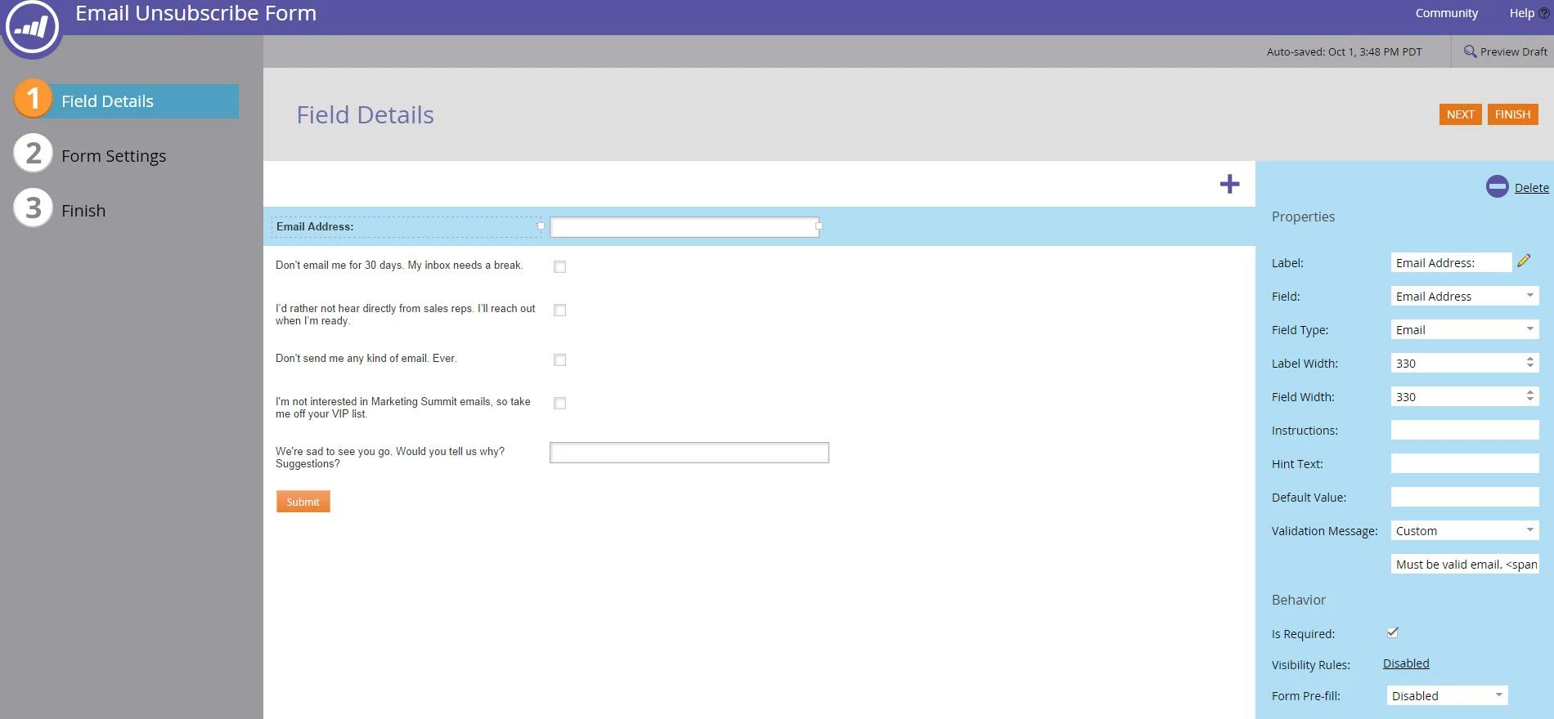
Task: Click the Instructions input field
Action: (1464, 430)
